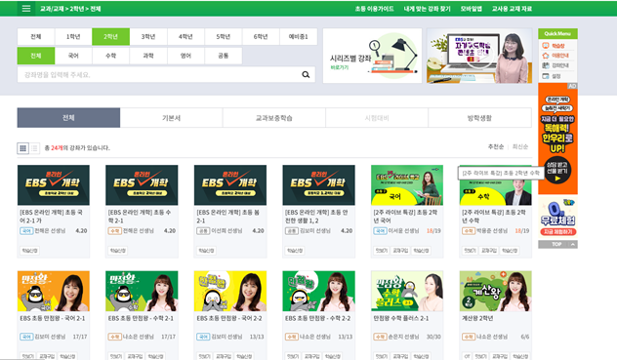Click the 시리즈별 강좌 바로가기 link
617x360 pixels.
(x=339, y=67)
